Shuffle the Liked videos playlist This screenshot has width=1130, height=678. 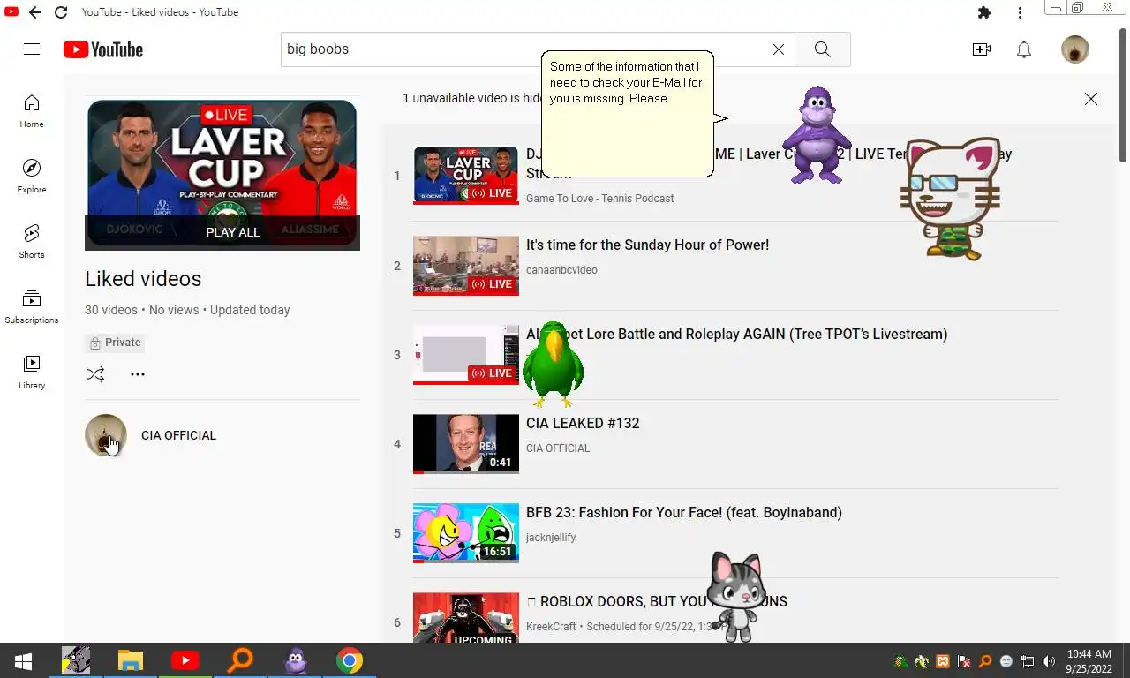[x=95, y=374]
